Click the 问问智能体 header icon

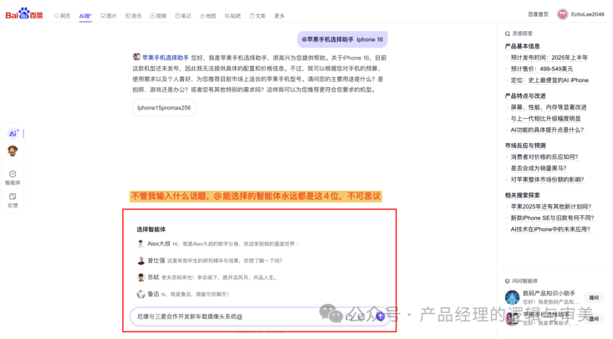(507, 281)
